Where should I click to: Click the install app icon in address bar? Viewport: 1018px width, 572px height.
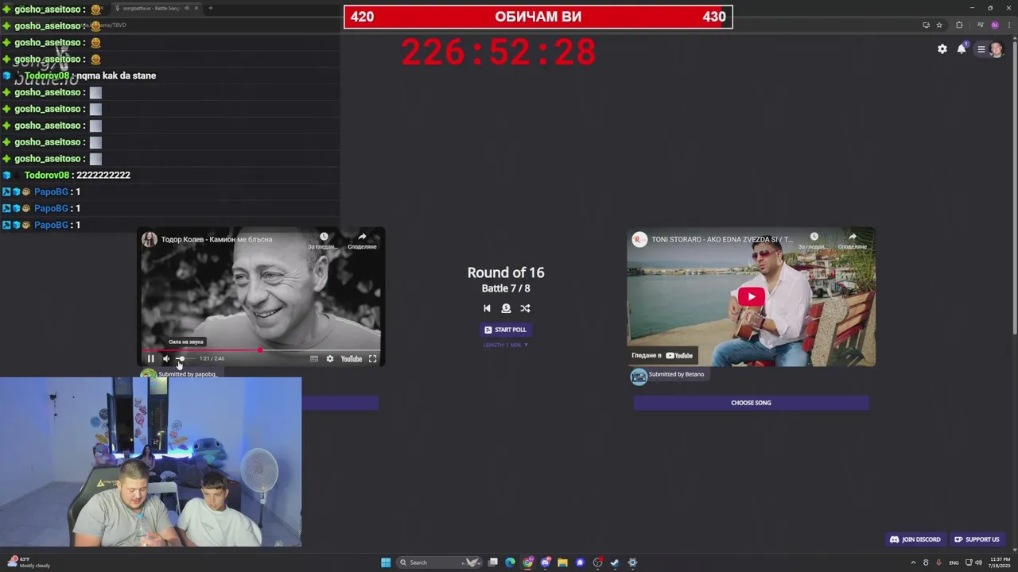click(926, 25)
